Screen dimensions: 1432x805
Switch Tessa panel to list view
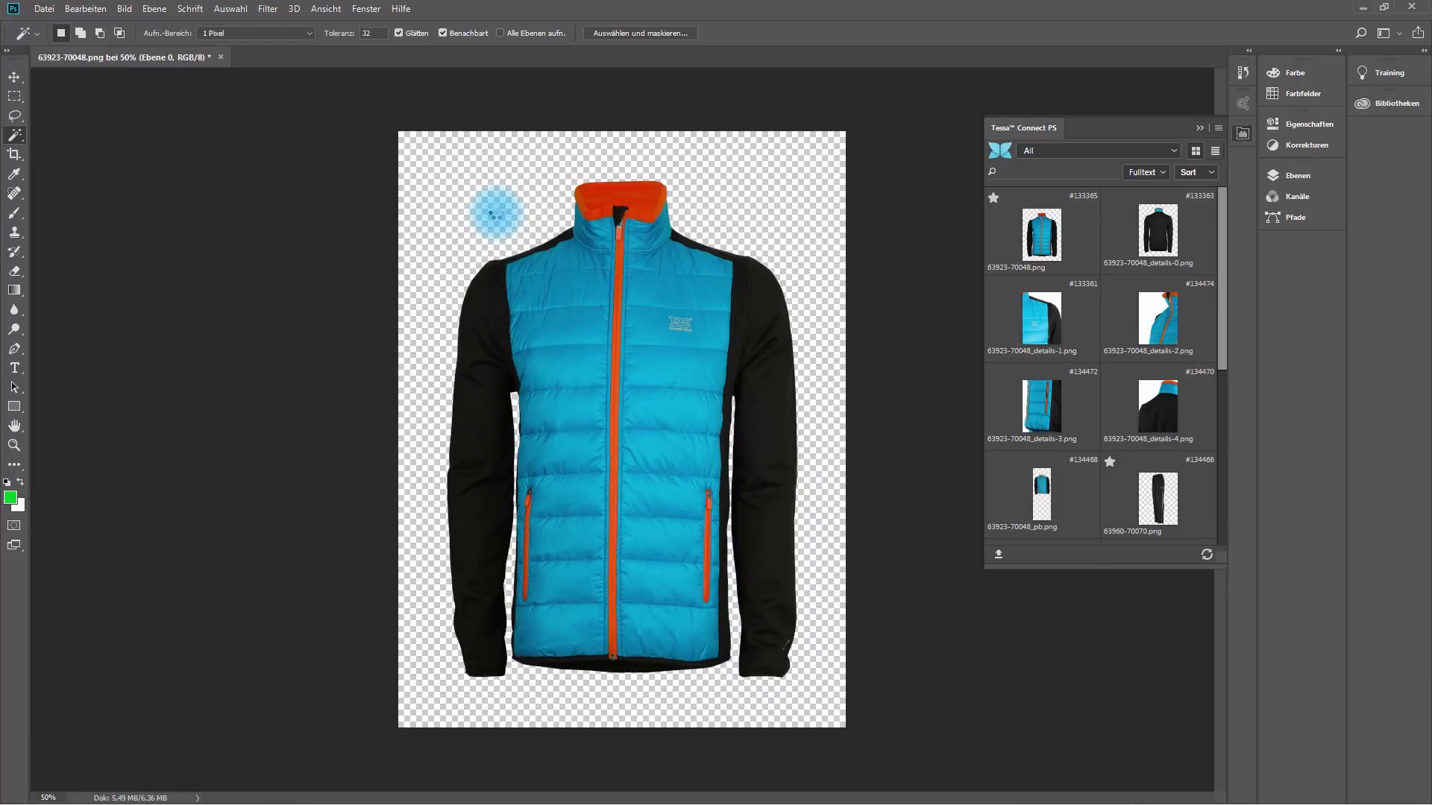(x=1215, y=151)
